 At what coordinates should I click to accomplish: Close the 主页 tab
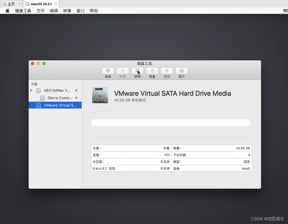tap(19, 4)
